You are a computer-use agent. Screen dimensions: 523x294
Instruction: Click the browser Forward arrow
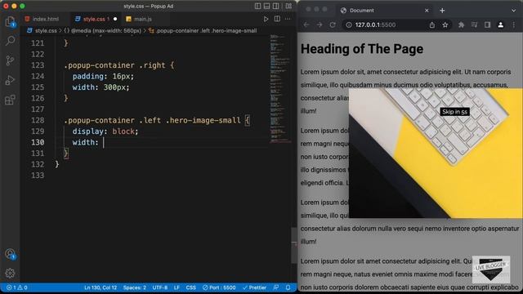tap(320, 24)
